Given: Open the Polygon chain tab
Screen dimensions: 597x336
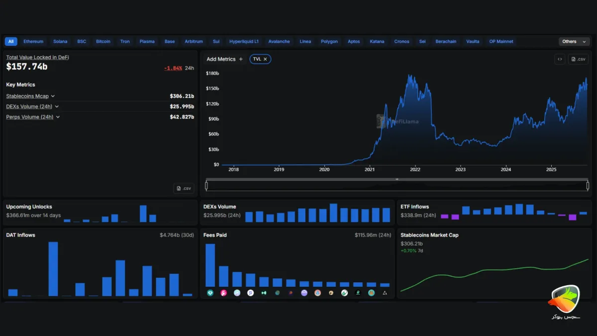Looking at the screenshot, I should 329,42.
